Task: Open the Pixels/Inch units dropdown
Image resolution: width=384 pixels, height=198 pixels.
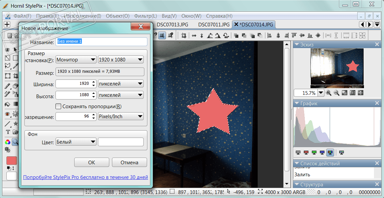Action: [121, 117]
